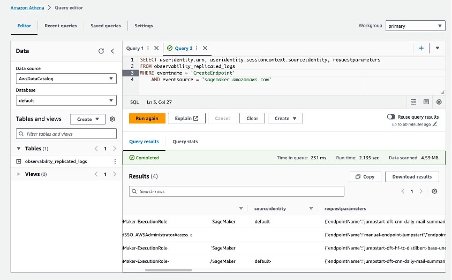The image size is (452, 280).
Task: Edit the reuse query results time
Action: (x=435, y=125)
